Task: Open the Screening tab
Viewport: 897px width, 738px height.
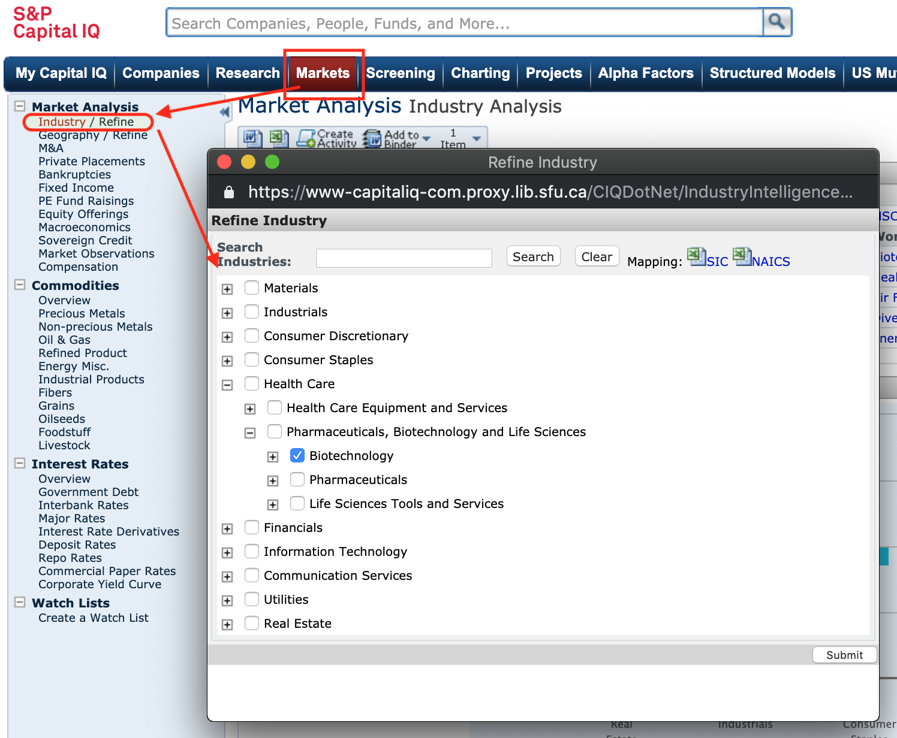Action: [401, 73]
